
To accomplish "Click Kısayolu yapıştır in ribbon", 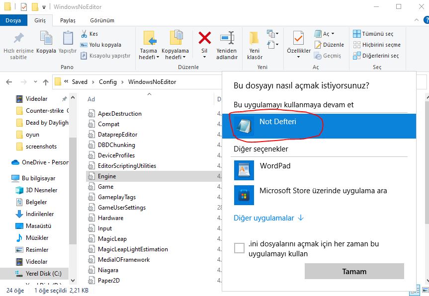I will [x=105, y=56].
